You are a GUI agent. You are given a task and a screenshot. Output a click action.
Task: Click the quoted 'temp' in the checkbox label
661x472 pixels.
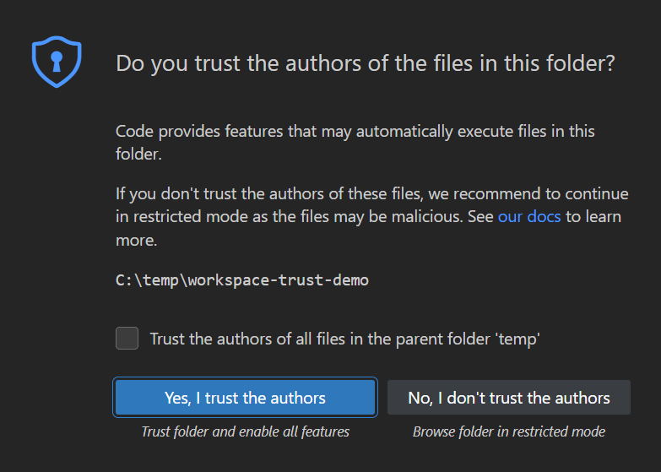pyautogui.click(x=516, y=339)
